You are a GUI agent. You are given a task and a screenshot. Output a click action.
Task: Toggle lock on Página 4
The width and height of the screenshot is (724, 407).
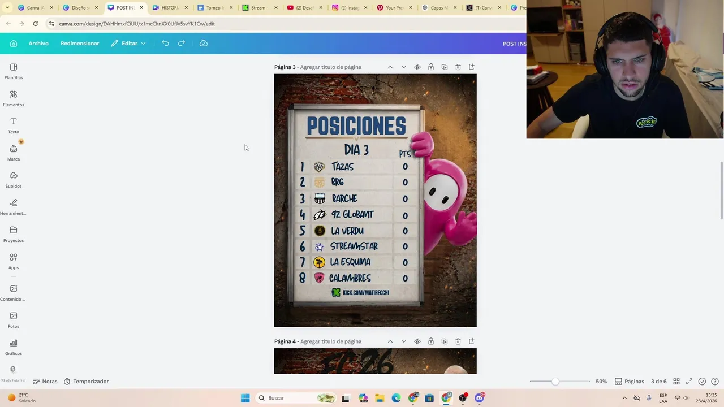click(x=431, y=341)
